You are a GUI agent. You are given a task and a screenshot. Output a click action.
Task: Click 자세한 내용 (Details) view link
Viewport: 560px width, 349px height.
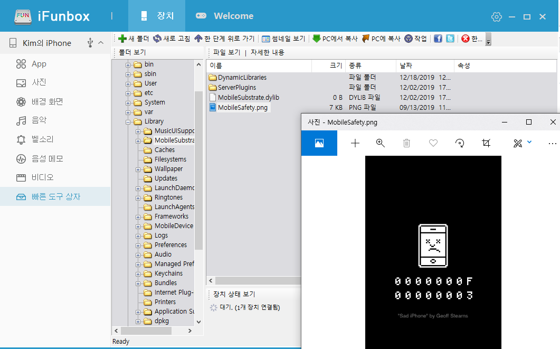click(x=267, y=52)
